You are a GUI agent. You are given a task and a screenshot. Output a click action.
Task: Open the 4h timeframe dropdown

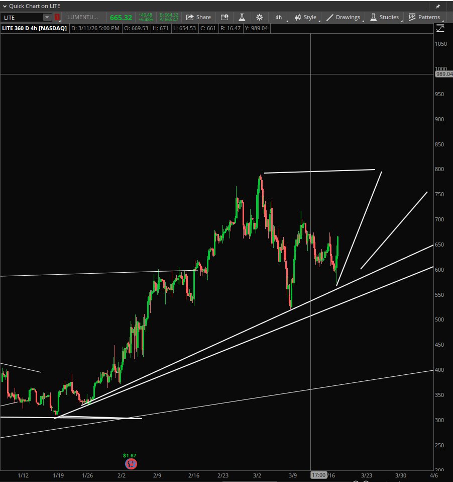point(278,17)
